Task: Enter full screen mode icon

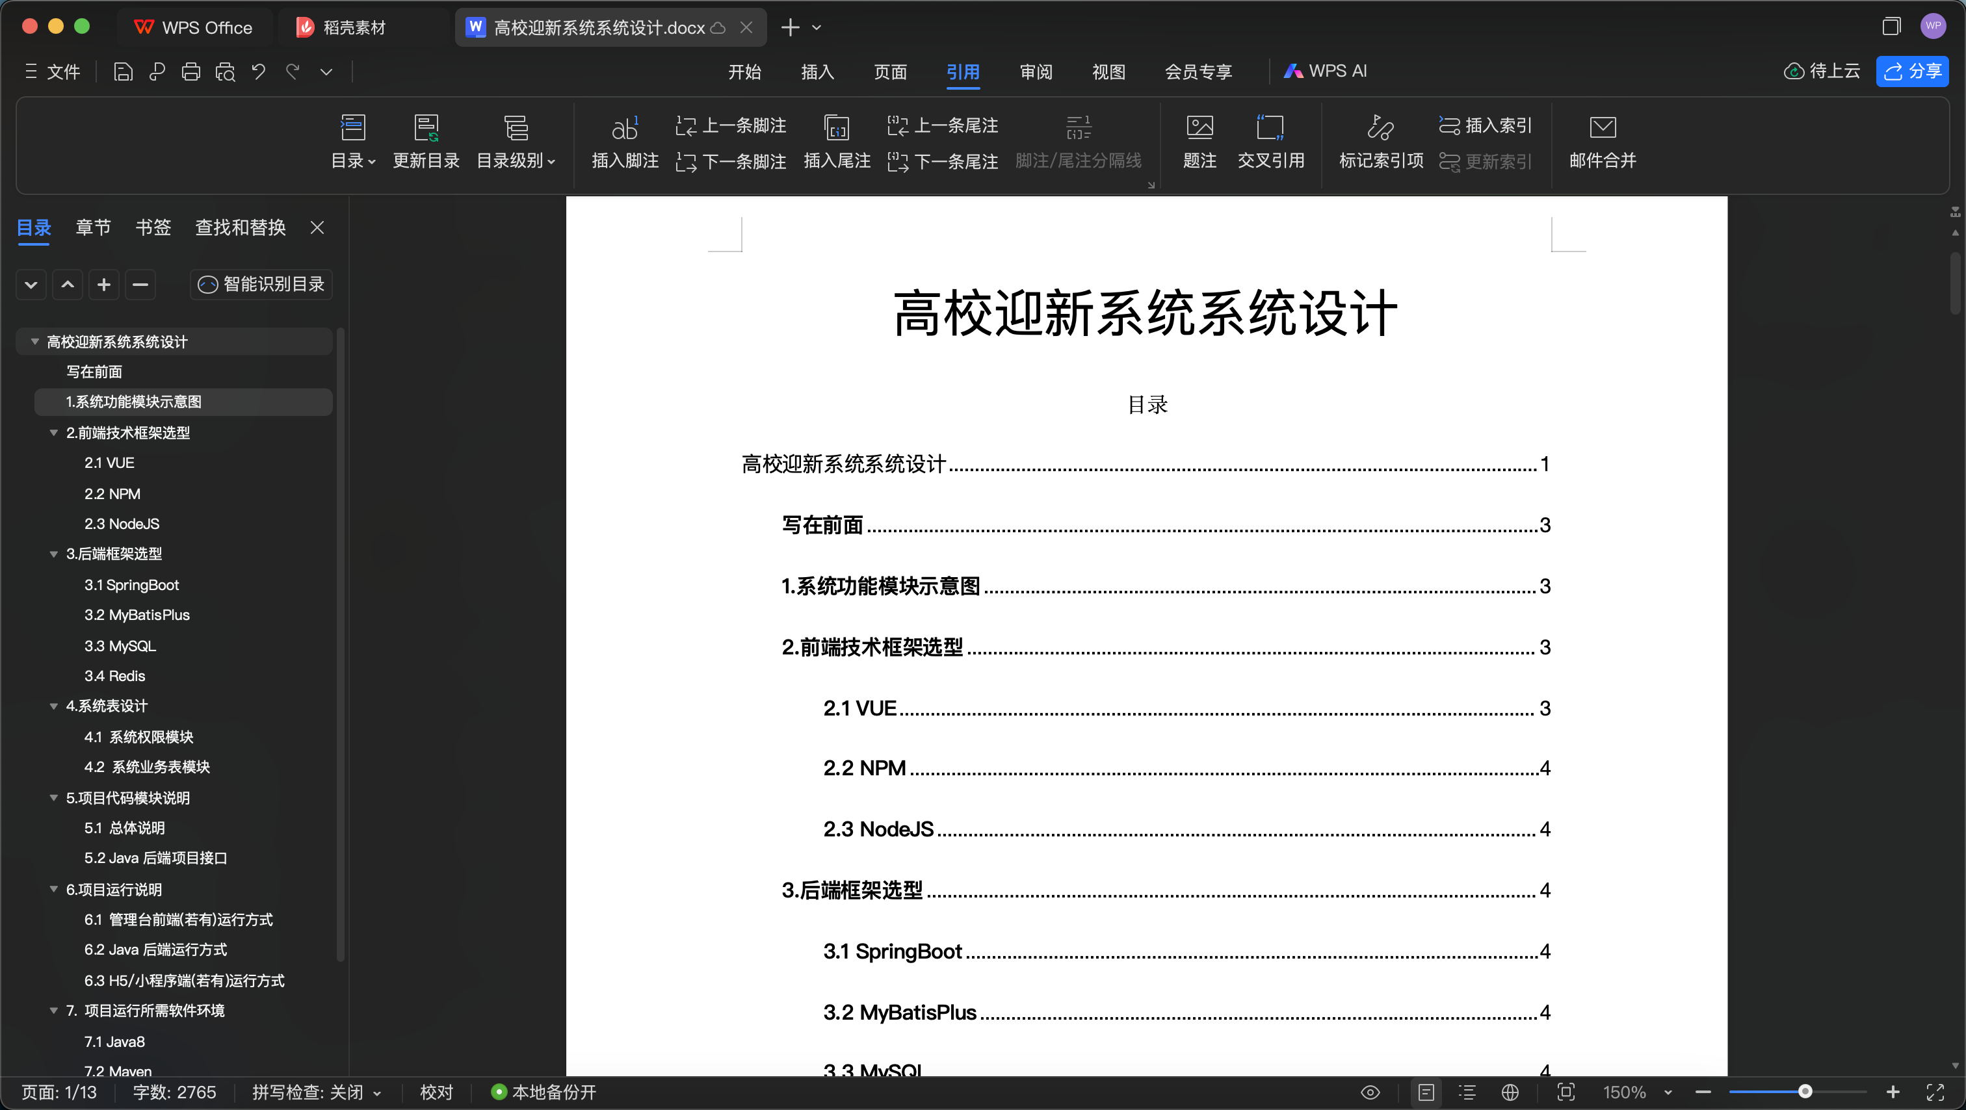Action: tap(1935, 1092)
